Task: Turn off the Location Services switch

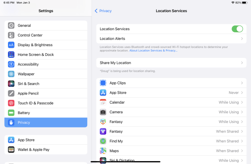Action: coord(237,29)
